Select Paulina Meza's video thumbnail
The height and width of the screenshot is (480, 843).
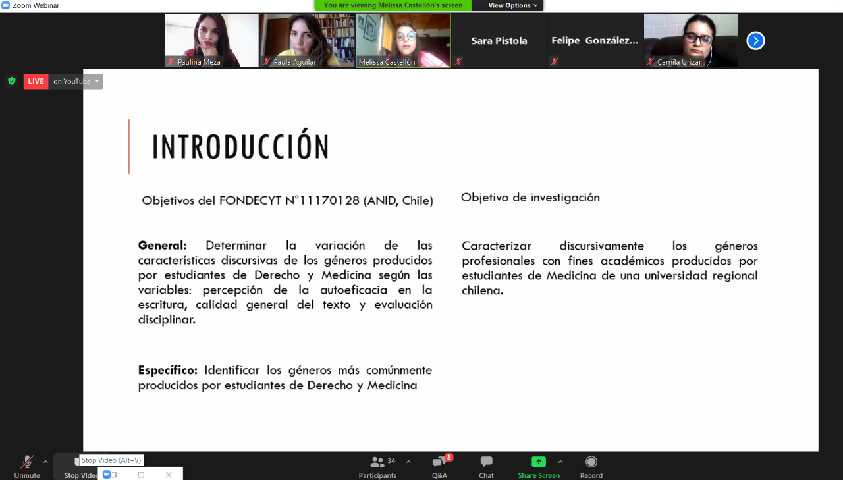[211, 40]
